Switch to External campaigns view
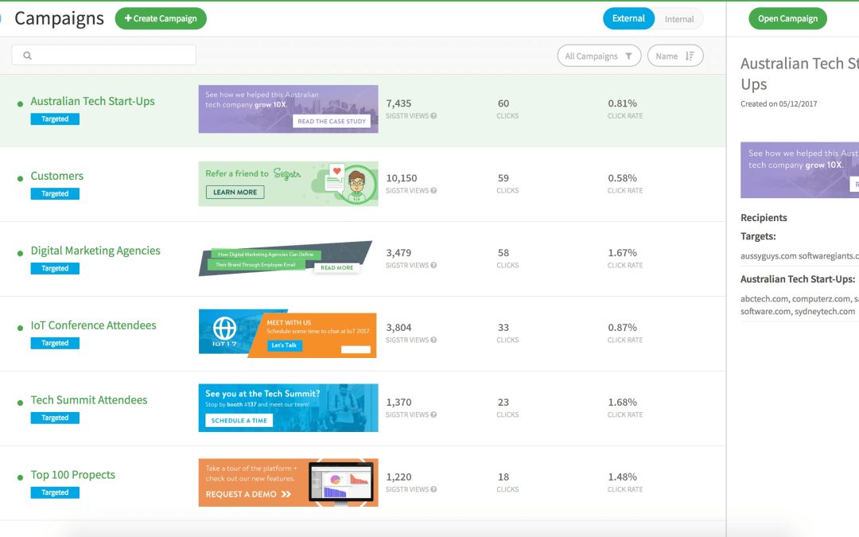 point(628,18)
